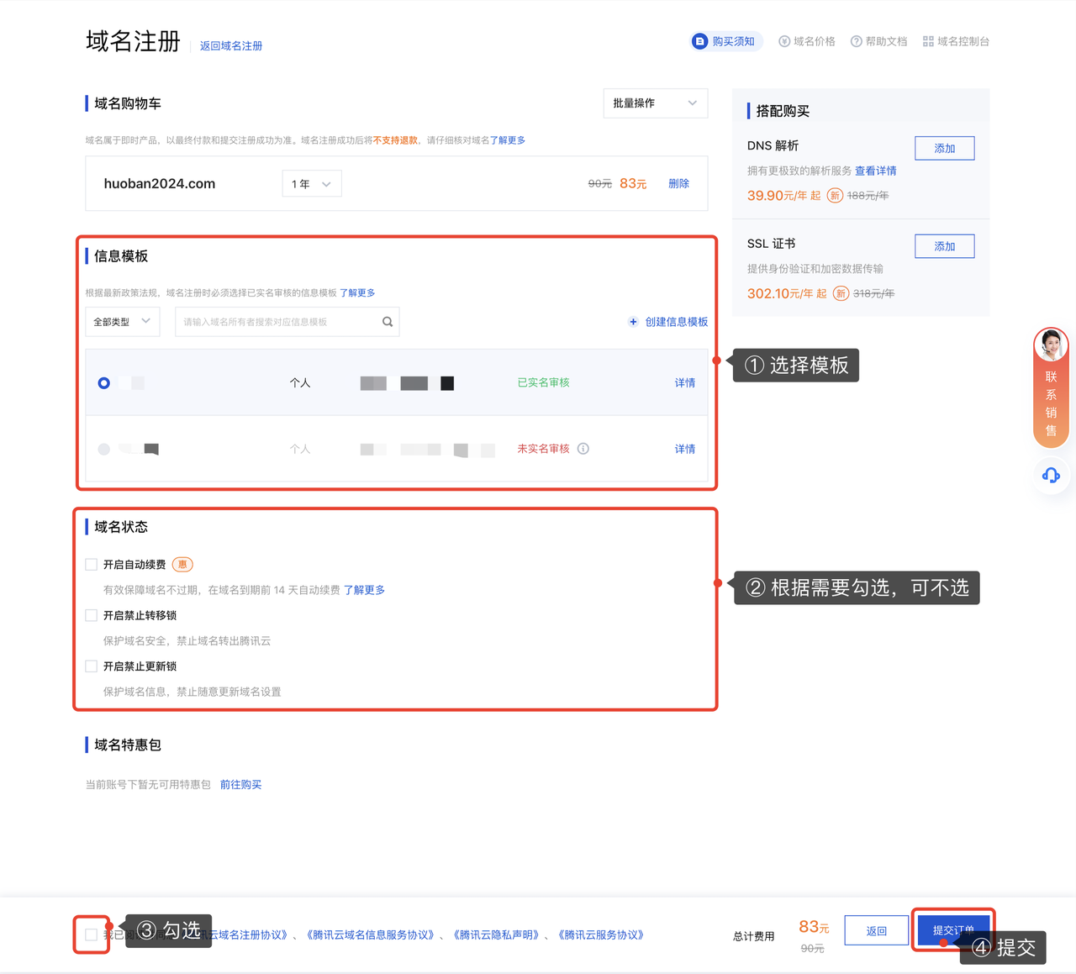Add DNS 解析 with 添加 button
Screen dimensions: 1076x974
click(x=944, y=149)
